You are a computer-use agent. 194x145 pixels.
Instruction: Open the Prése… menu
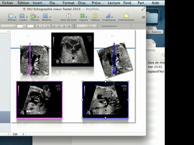click(x=98, y=3)
